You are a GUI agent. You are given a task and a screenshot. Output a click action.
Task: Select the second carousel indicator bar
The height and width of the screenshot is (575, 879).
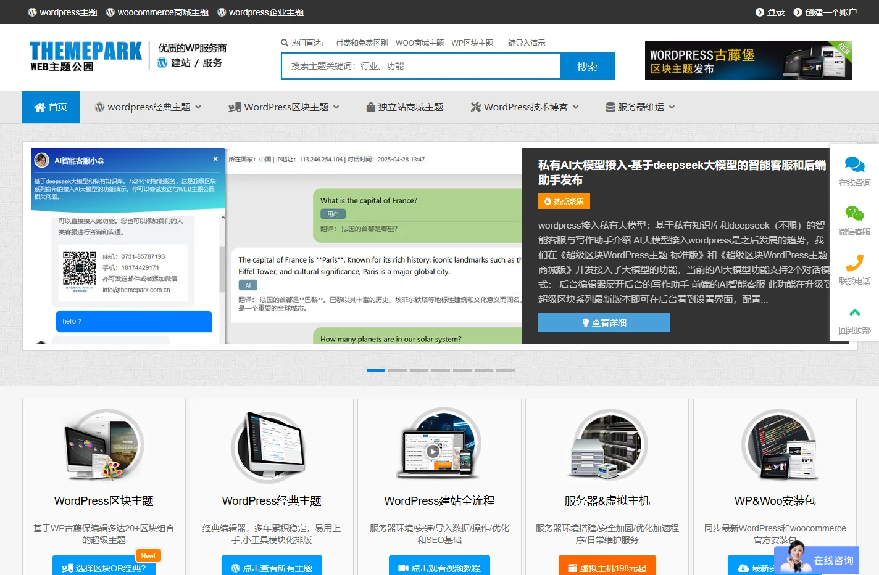398,370
